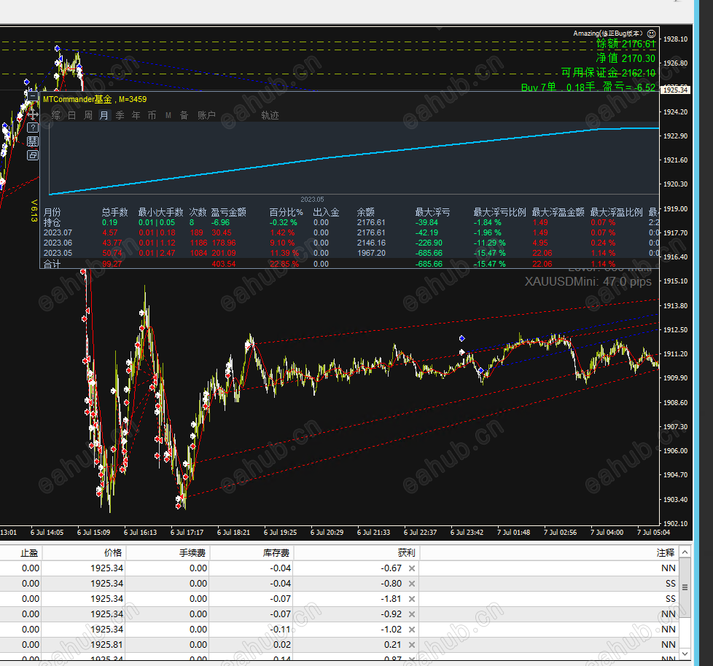Switch to the 季 quarterly tab
The width and height of the screenshot is (713, 666).
[120, 115]
